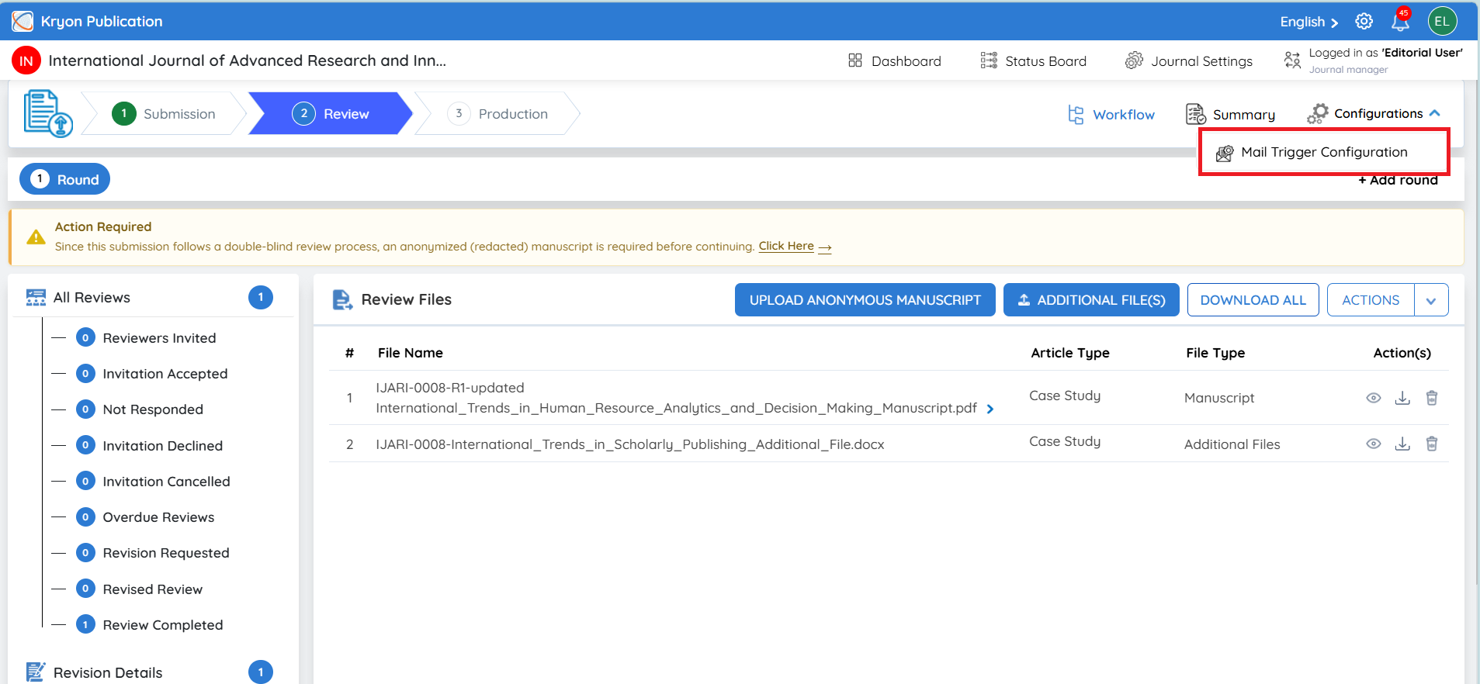Click the Kryon Publication logo
Screen dimensions: 1480x684
(23, 21)
